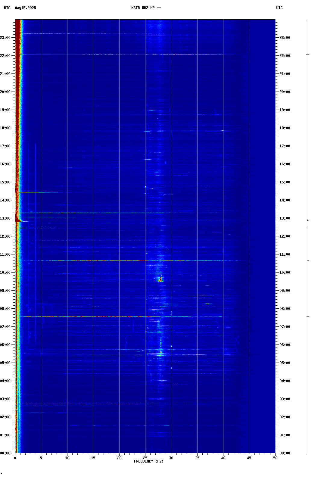Click the event tick near 22:00 on the right trace
321x477 pixels.
tap(308, 55)
